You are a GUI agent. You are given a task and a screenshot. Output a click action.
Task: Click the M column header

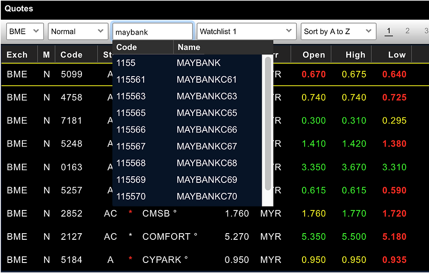(46, 55)
